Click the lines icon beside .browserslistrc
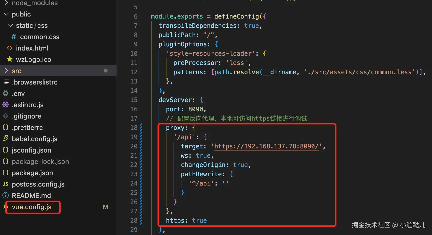Screen dimensions: 432x235 tap(6, 82)
